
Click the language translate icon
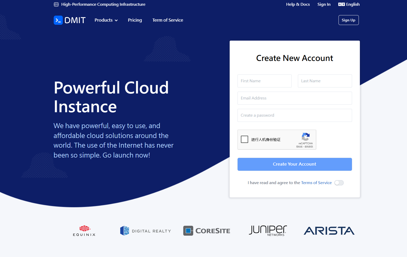pos(341,4)
